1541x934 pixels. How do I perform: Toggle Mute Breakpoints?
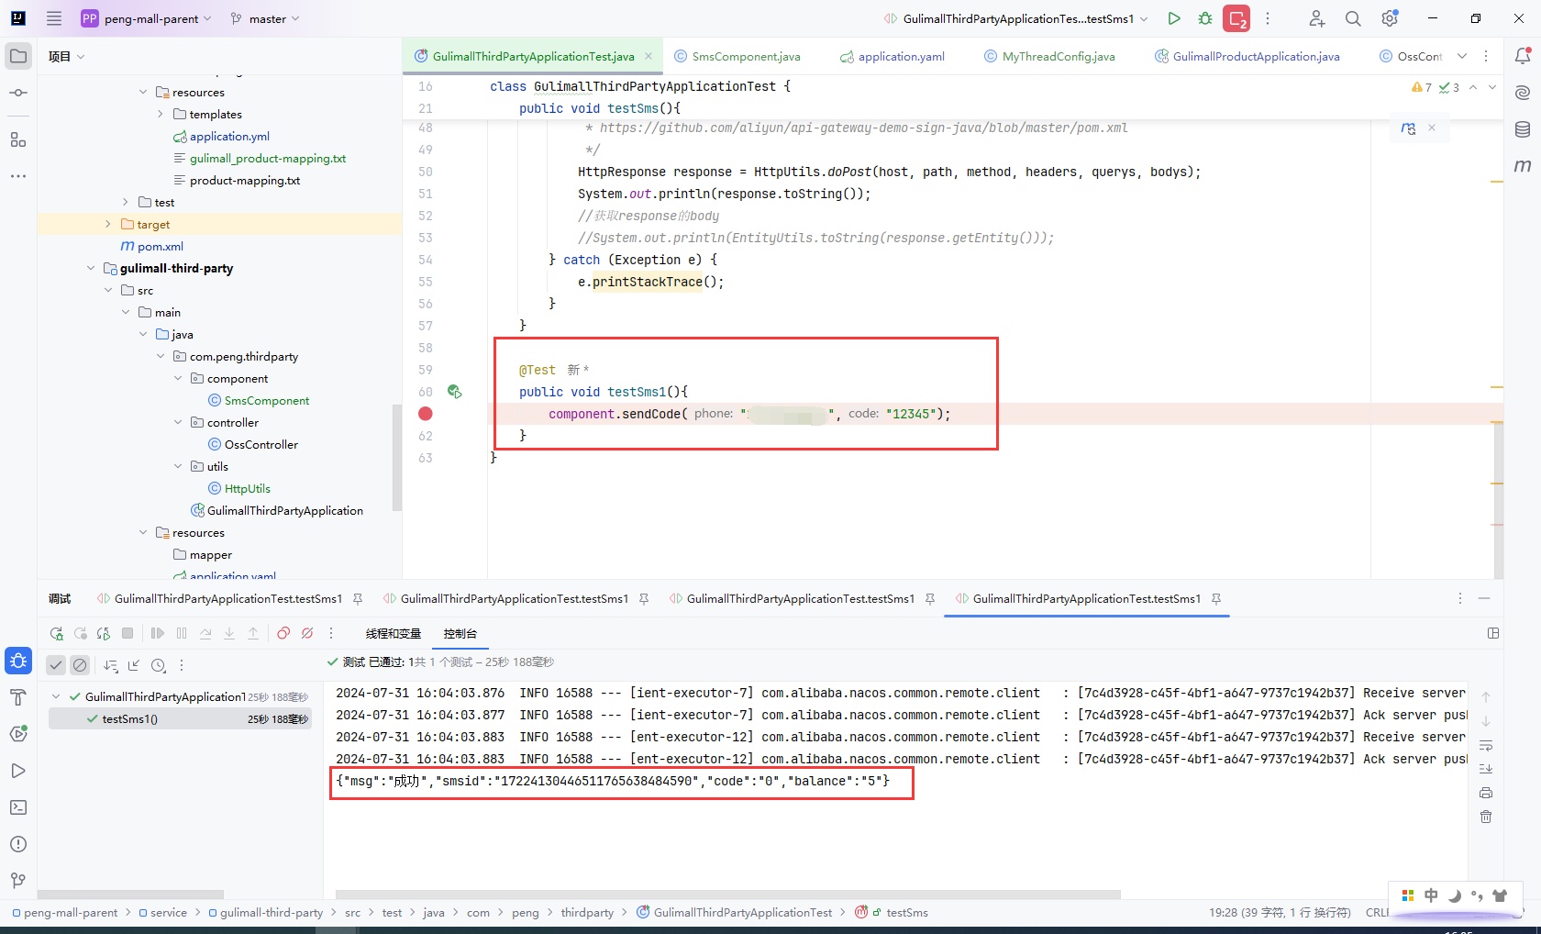(307, 633)
